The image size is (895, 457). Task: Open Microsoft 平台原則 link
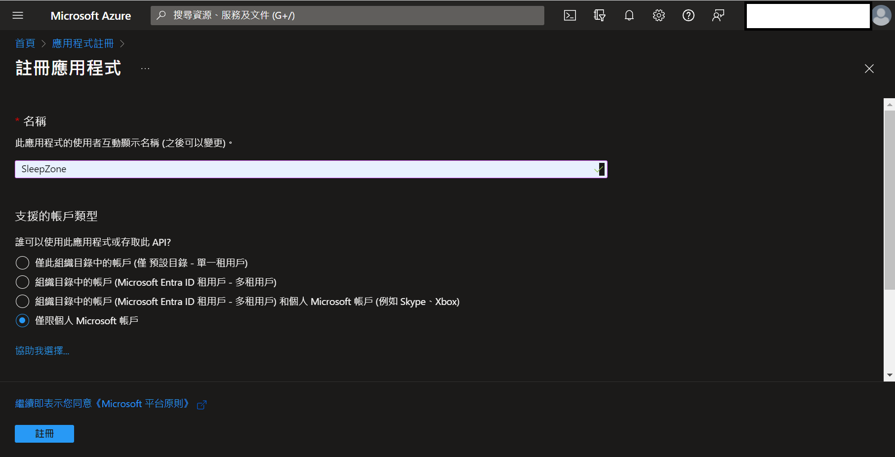click(103, 404)
